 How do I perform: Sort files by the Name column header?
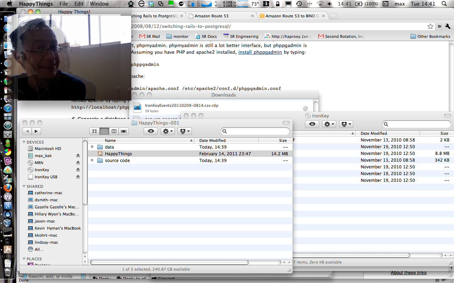pyautogui.click(x=141, y=140)
